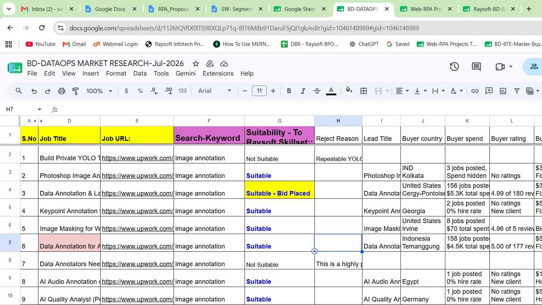The image size is (542, 305).
Task: Click the print icon in toolbar
Action: click(x=61, y=91)
